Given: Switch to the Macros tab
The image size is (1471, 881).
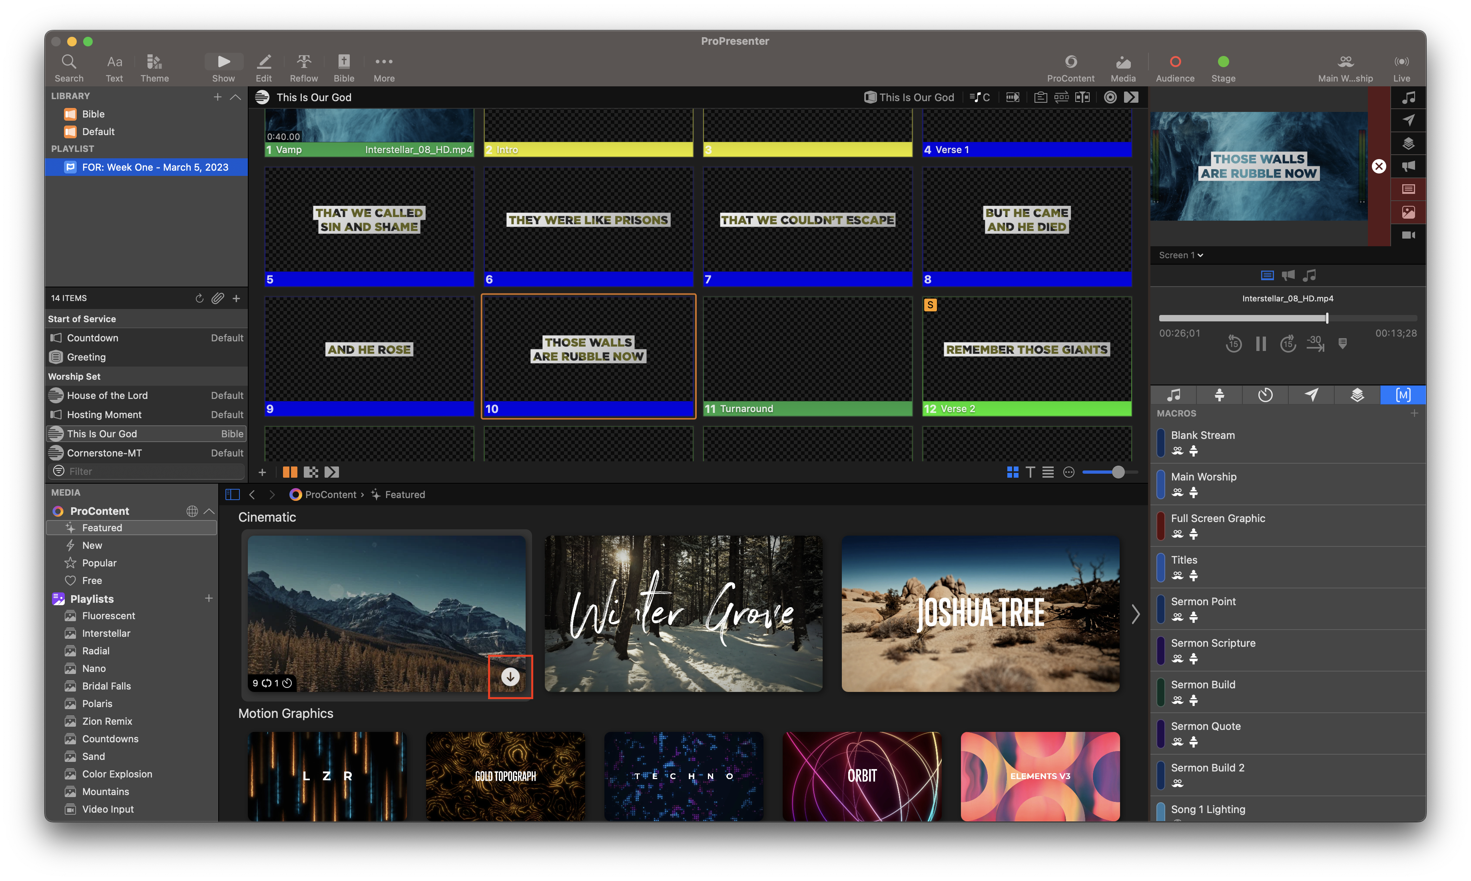Looking at the screenshot, I should coord(1403,395).
